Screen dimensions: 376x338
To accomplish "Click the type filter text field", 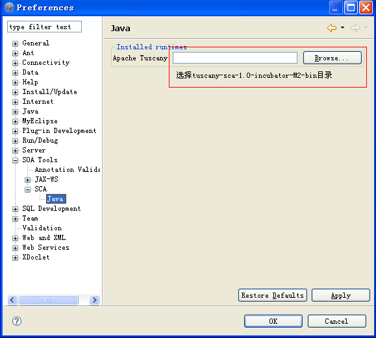I will 44,27.
